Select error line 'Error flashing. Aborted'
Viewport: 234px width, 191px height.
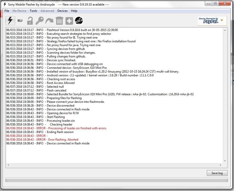coord(42,140)
